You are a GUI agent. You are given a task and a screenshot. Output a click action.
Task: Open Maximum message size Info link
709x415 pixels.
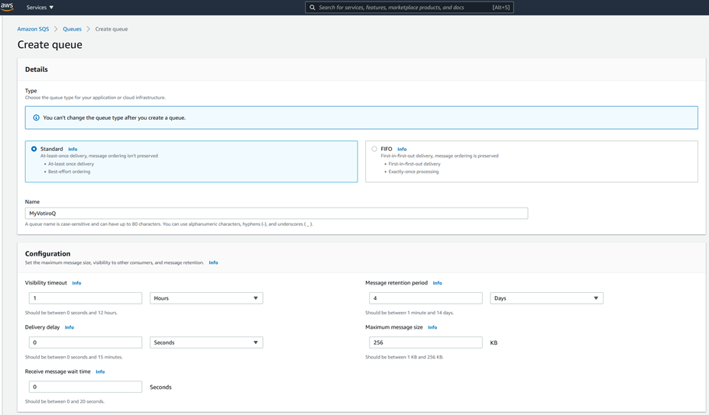(432, 327)
